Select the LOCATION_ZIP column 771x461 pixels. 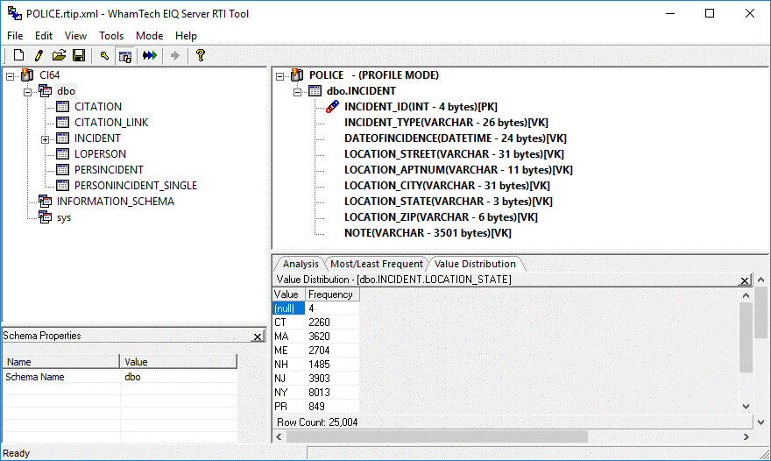click(441, 217)
